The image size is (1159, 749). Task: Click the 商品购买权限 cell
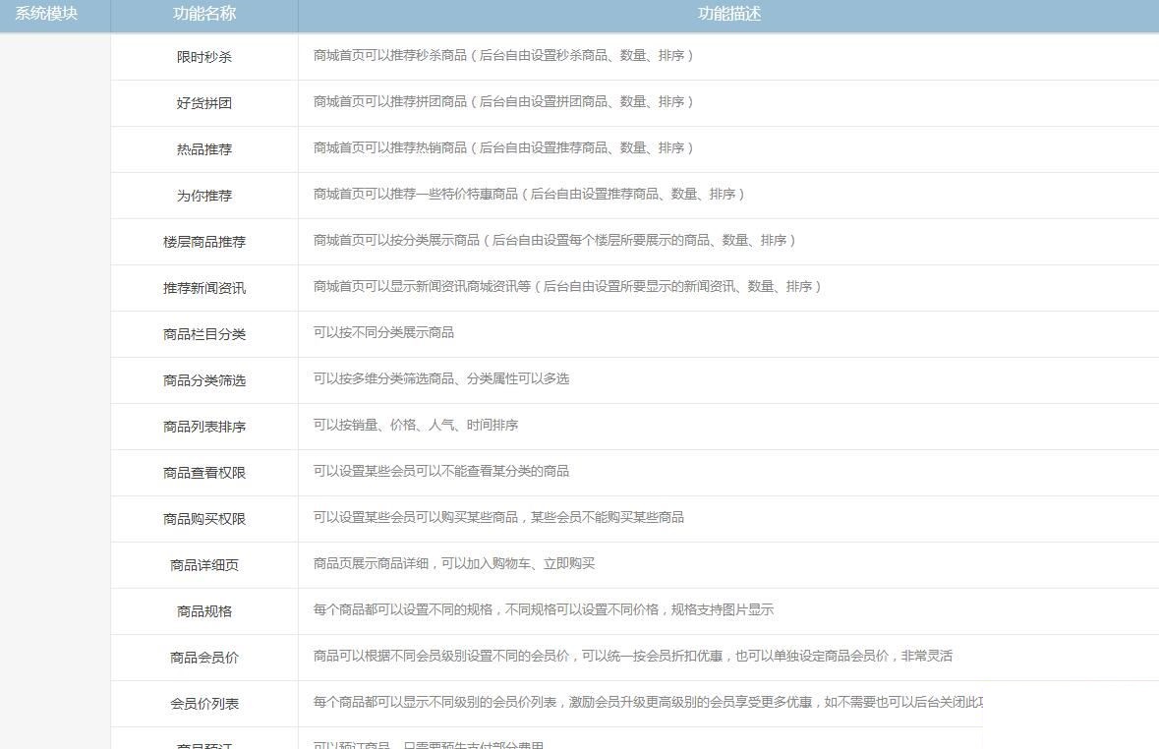point(205,518)
